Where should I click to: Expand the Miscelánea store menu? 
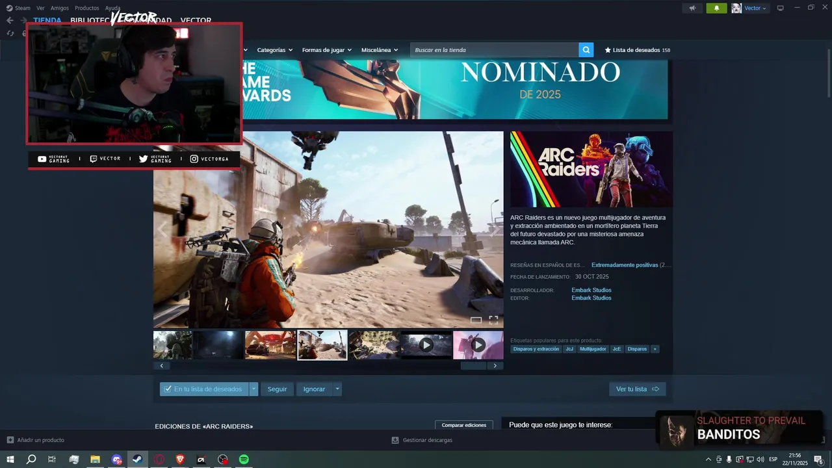pyautogui.click(x=380, y=50)
